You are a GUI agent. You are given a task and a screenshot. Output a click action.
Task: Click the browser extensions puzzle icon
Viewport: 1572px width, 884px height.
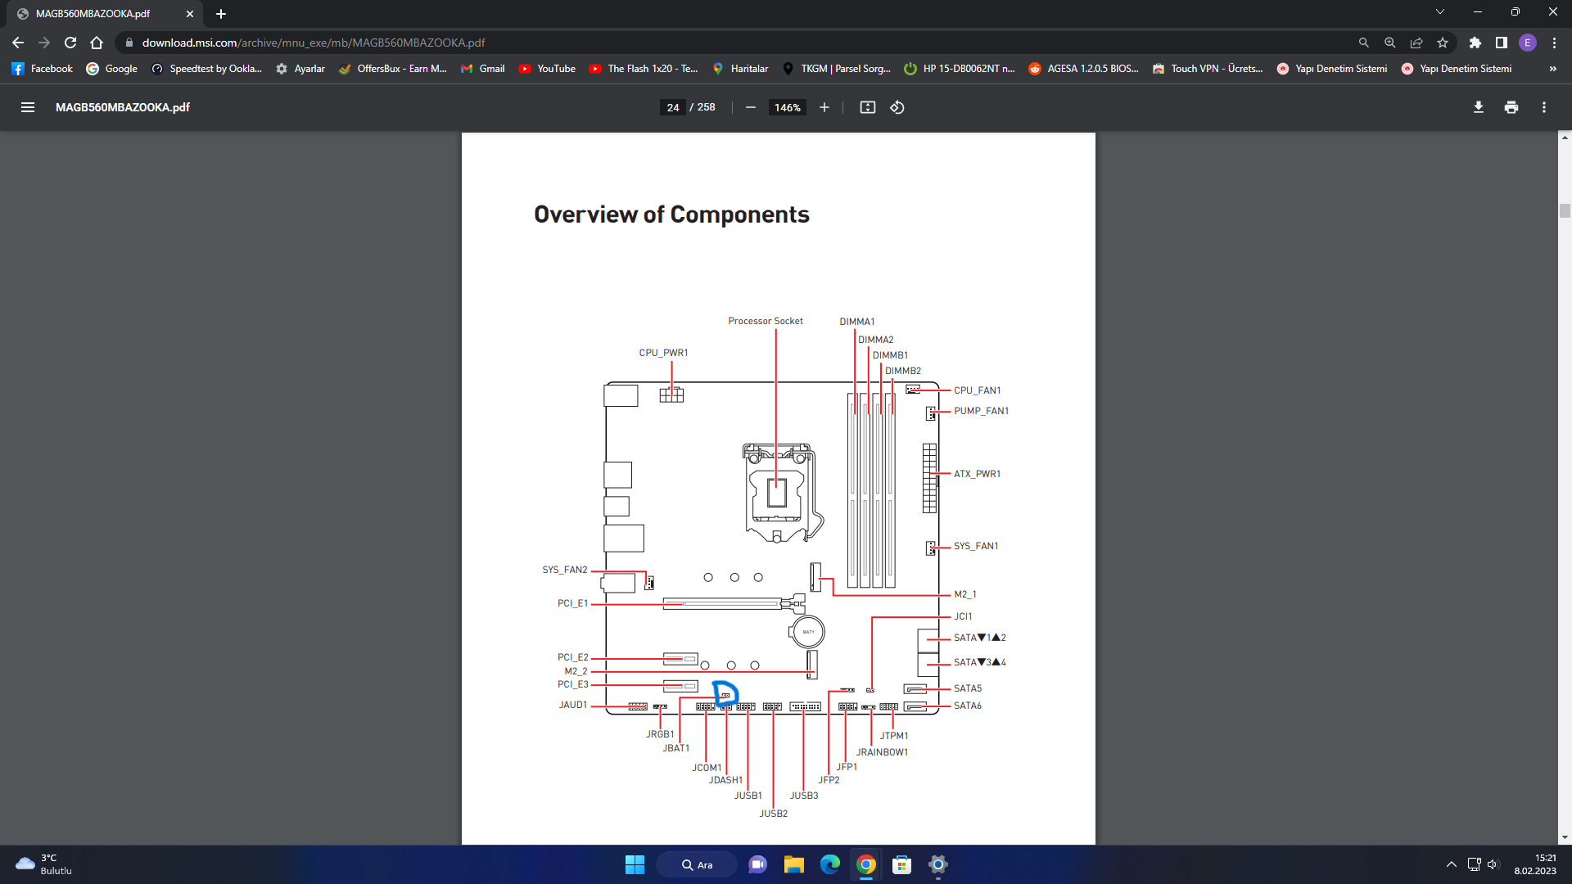tap(1474, 42)
